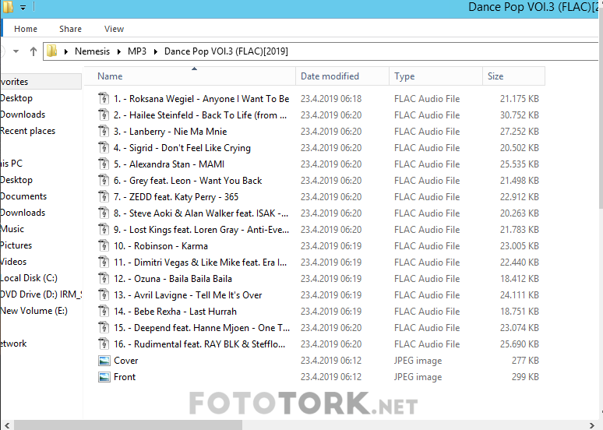603x430 pixels.
Task: Click file icon of Alexandra Stan - MAMI
Action: click(x=104, y=164)
